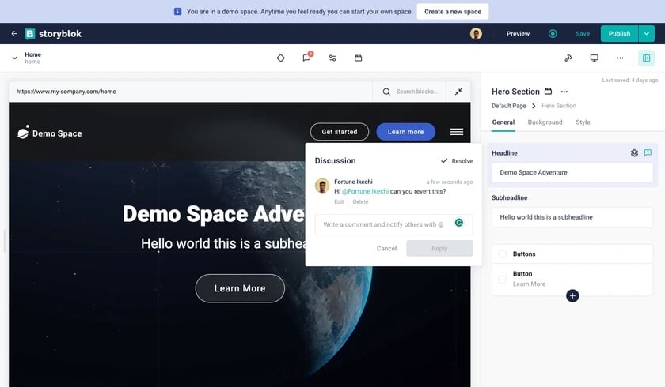This screenshot has height=387, width=665.
Task: Expand the Publish dropdown arrow
Action: [x=647, y=34]
